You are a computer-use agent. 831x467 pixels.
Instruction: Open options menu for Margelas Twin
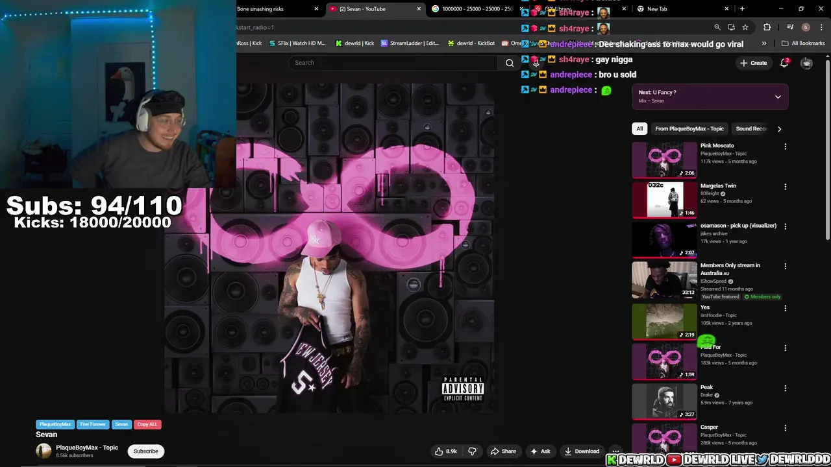[785, 187]
